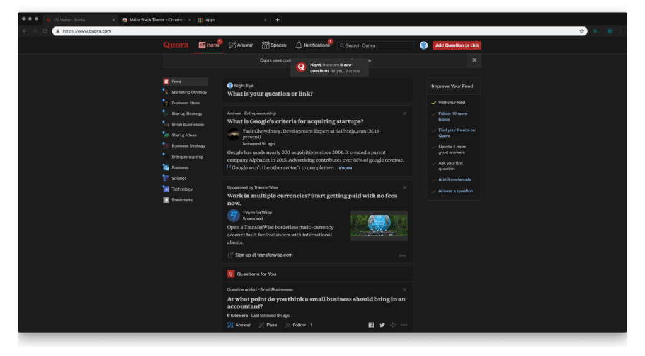Click the Quora logo
This screenshot has width=645, height=356.
coord(176,45)
